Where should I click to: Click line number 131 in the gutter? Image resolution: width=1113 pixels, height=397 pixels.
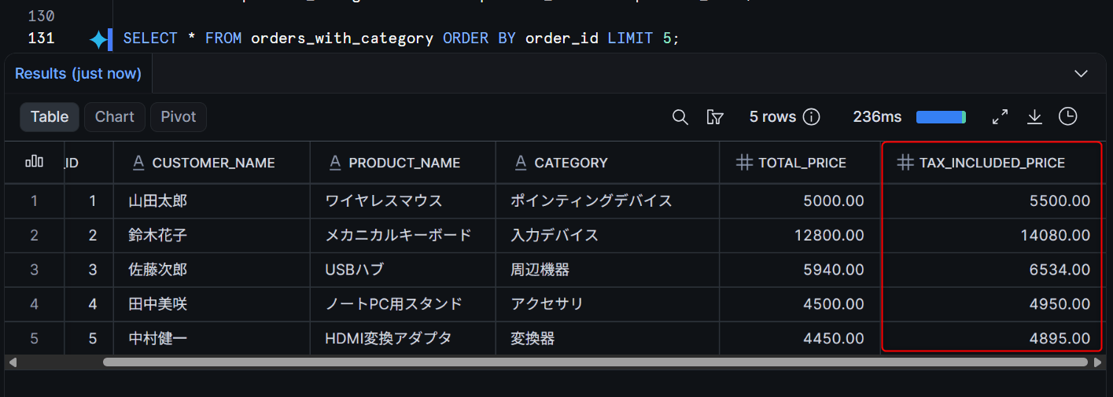(41, 38)
